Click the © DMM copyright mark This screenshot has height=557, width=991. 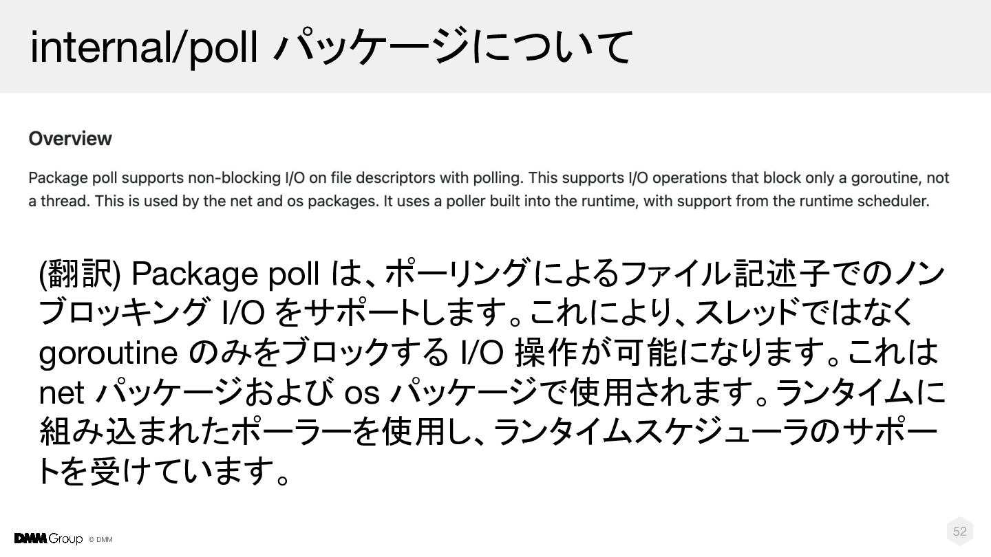pos(100,540)
